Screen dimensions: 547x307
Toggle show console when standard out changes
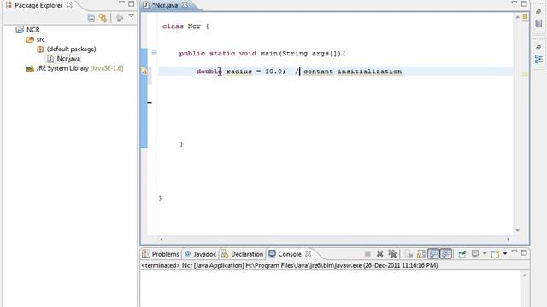tap(433, 254)
